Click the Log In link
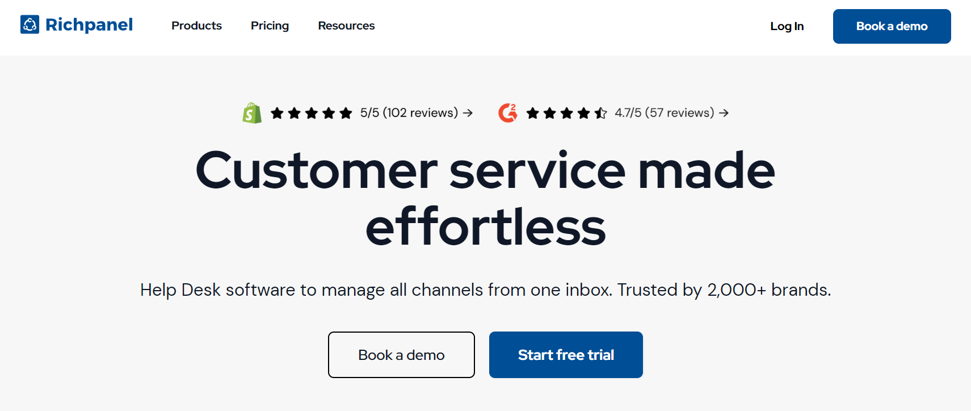 (x=787, y=26)
